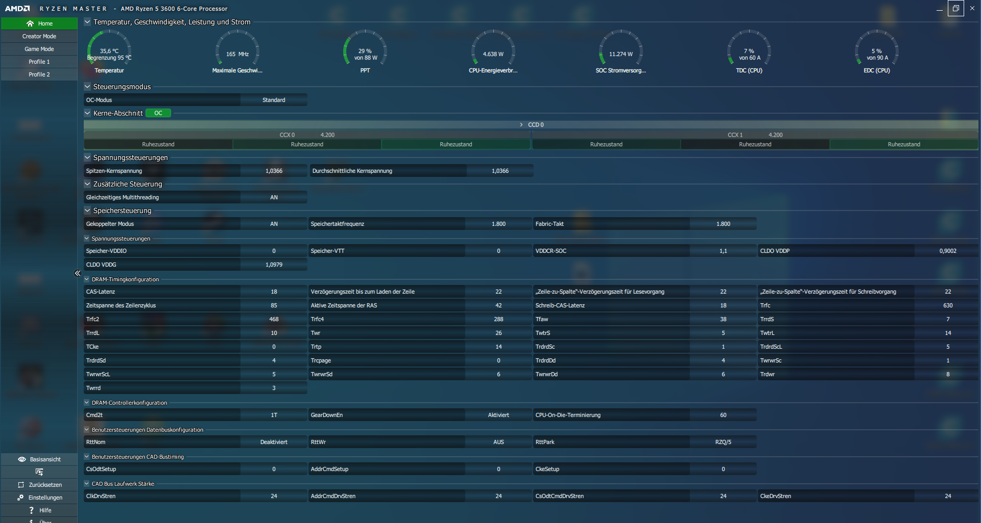Collapse Spannungssteuerungen section containing Spitzen-Kernspannung
Viewport: 981px width, 523px height.
pyautogui.click(x=87, y=158)
